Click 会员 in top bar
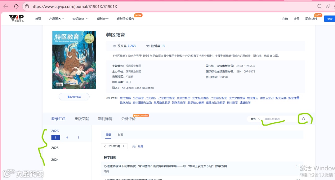The height and width of the screenshot is (180, 335). coord(297,19)
